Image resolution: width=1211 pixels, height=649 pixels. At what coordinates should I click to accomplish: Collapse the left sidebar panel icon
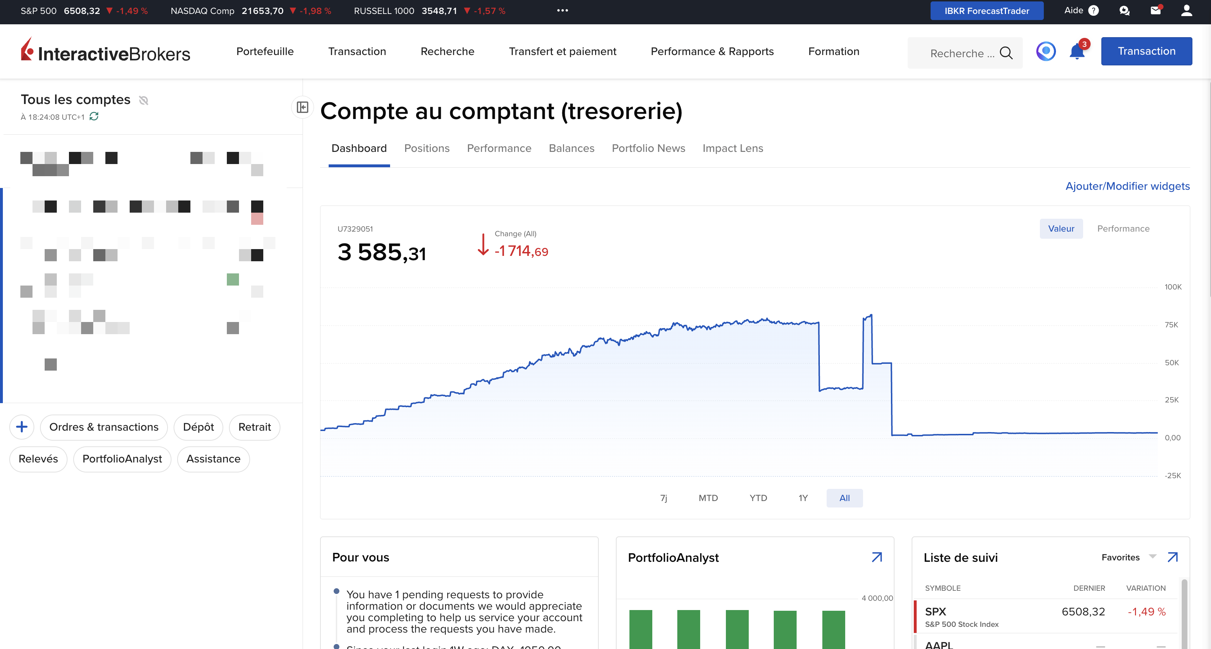(x=302, y=107)
